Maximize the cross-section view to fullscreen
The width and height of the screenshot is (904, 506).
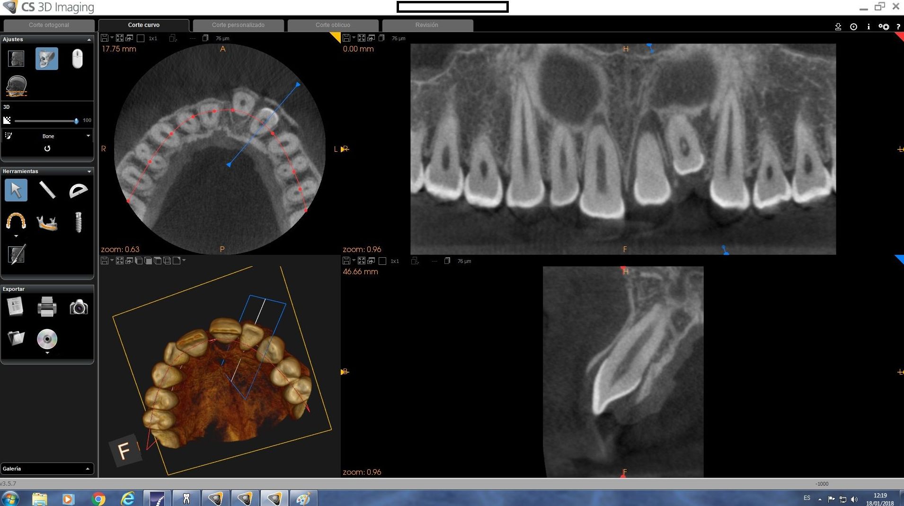(362, 261)
